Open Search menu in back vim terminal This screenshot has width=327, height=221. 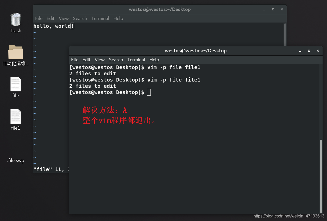coord(80,18)
